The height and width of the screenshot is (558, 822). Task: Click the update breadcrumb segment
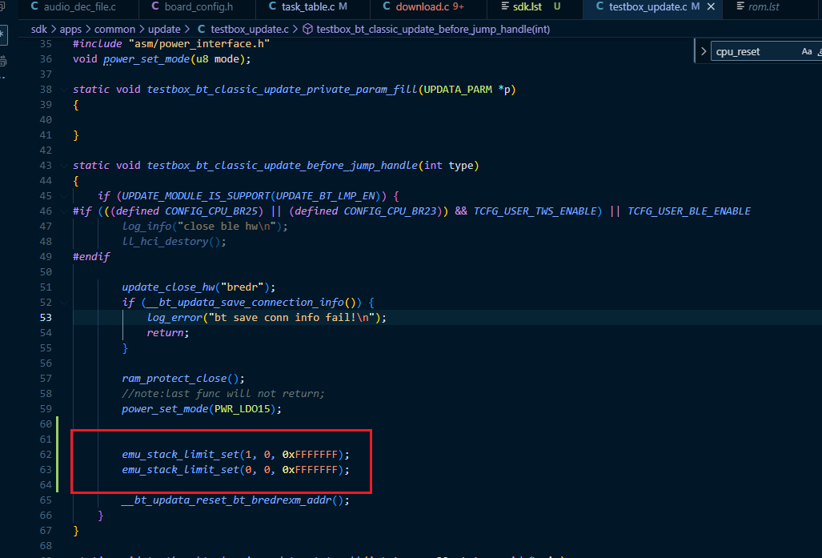(164, 30)
